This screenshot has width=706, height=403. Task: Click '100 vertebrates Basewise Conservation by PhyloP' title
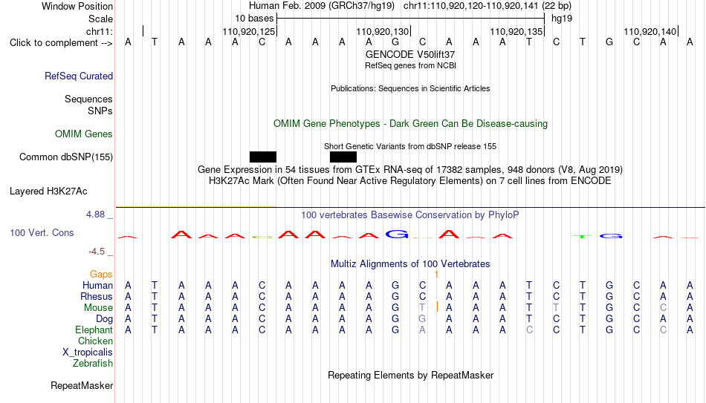pyautogui.click(x=410, y=215)
